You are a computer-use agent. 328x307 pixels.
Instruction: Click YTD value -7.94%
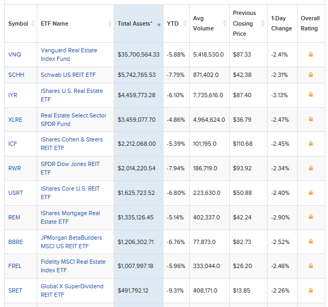pos(176,168)
